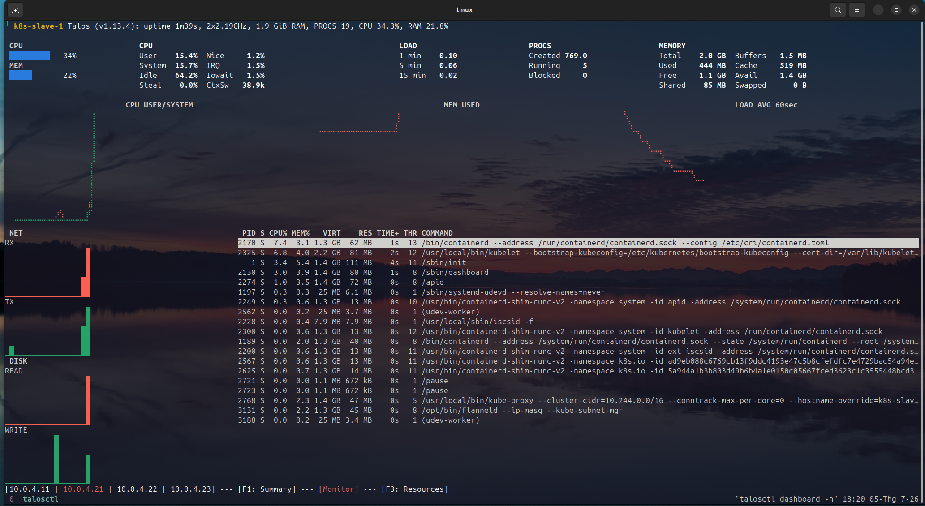Click the MEM% column header
The width and height of the screenshot is (925, 506).
(x=301, y=233)
